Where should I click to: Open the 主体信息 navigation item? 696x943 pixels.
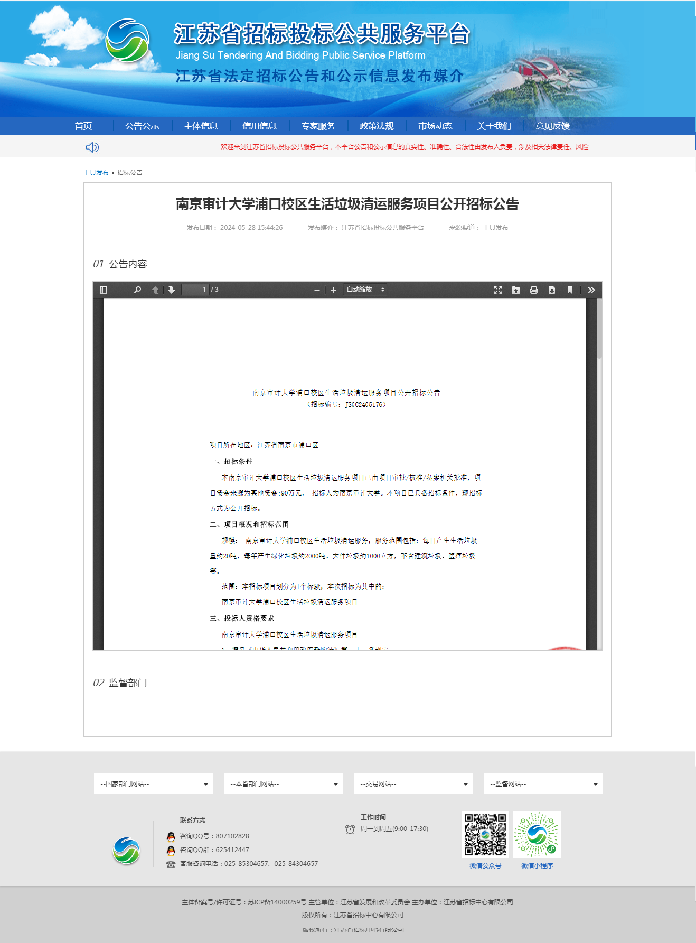tap(201, 126)
